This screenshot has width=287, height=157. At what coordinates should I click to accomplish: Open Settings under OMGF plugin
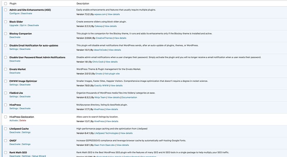26,144
